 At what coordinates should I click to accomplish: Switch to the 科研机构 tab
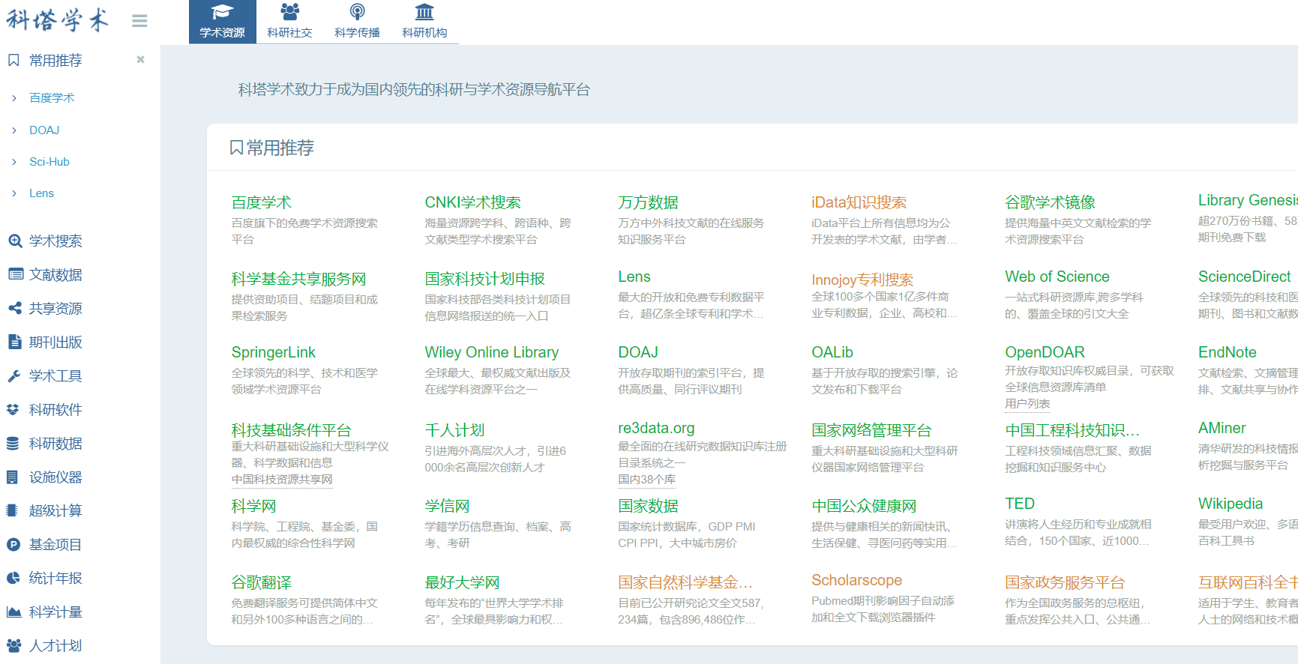(424, 22)
